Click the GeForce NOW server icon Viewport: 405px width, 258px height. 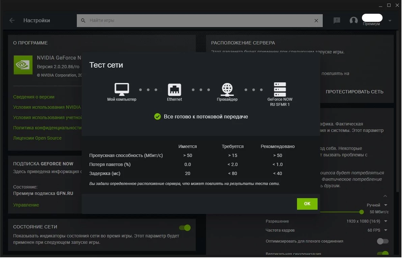(280, 89)
